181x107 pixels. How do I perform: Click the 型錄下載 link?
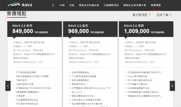click(163, 15)
